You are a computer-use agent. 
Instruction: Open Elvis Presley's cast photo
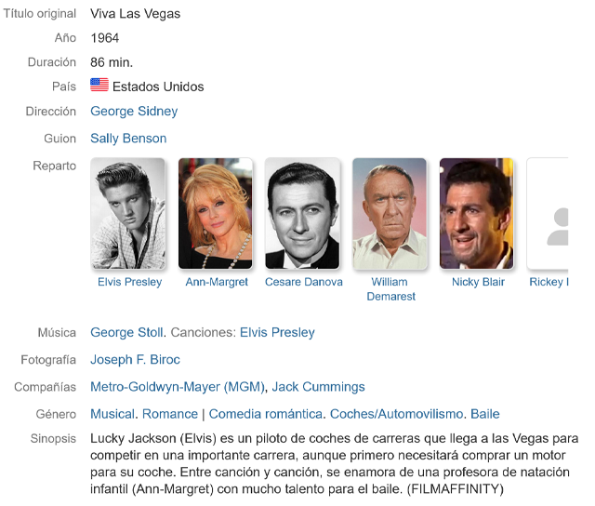129,213
